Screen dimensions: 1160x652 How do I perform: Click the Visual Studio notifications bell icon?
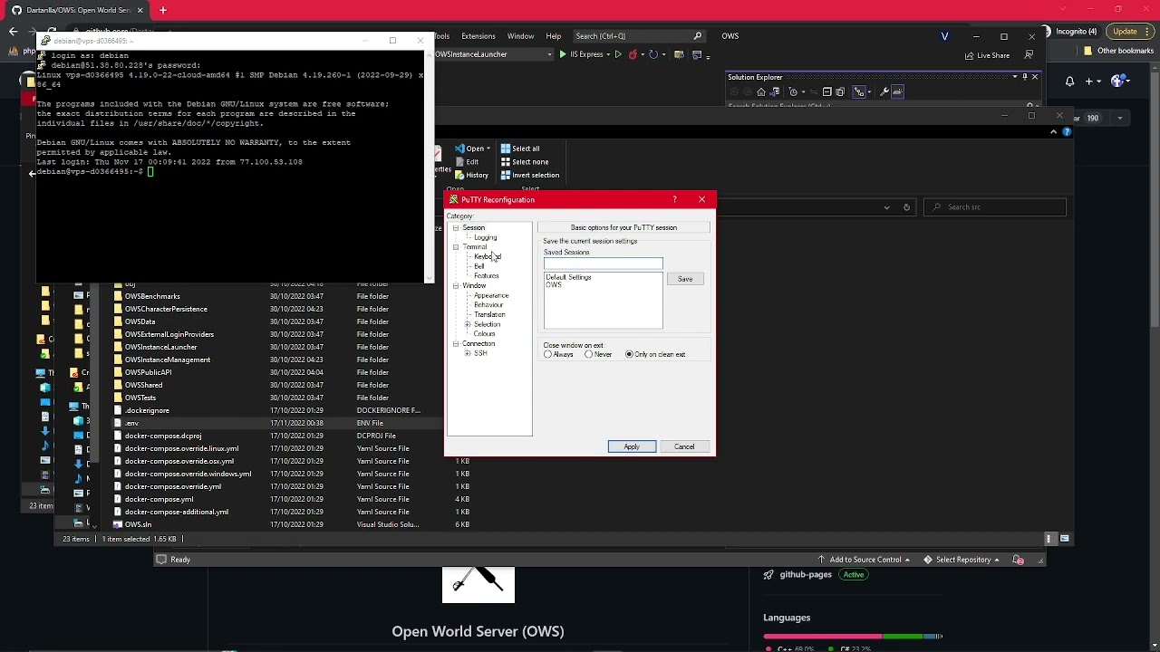tap(1018, 560)
